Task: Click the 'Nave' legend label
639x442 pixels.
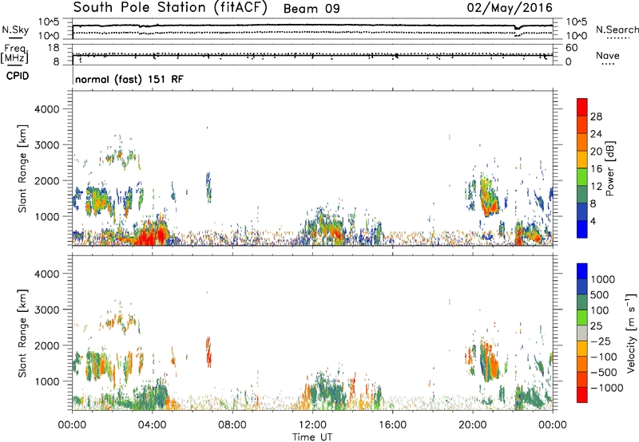Action: tap(608, 56)
